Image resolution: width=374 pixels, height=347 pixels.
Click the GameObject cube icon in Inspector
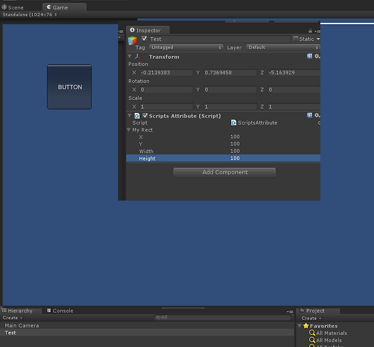click(132, 41)
